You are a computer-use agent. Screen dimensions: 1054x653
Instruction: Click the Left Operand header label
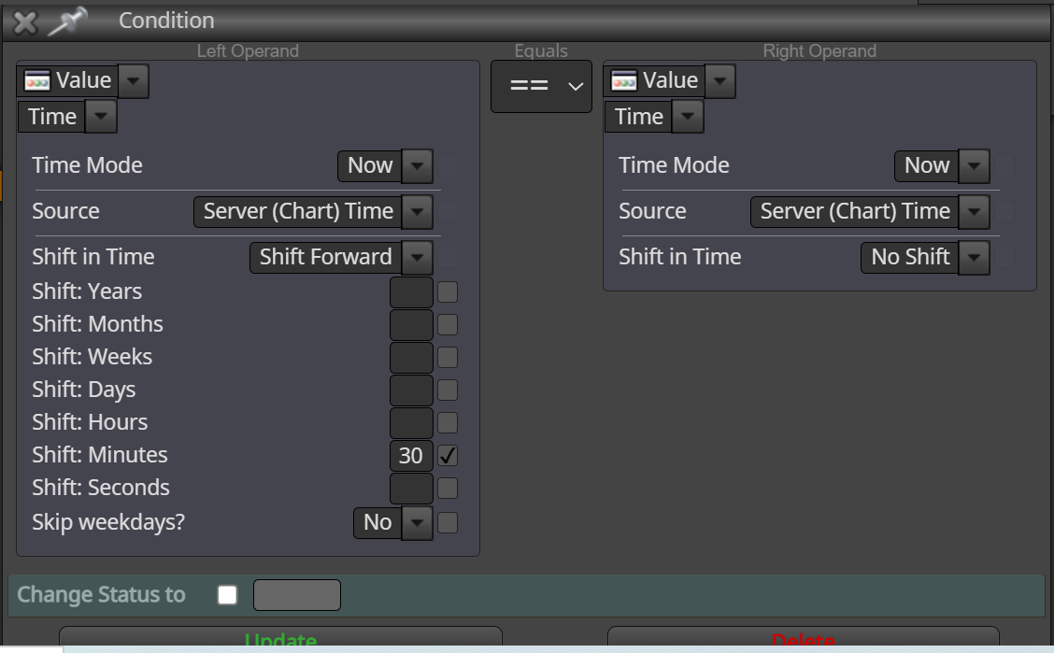click(x=248, y=51)
